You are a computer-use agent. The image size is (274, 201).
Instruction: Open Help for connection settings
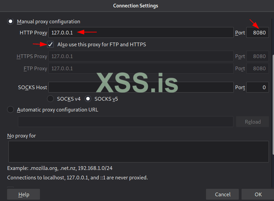pos(24,194)
